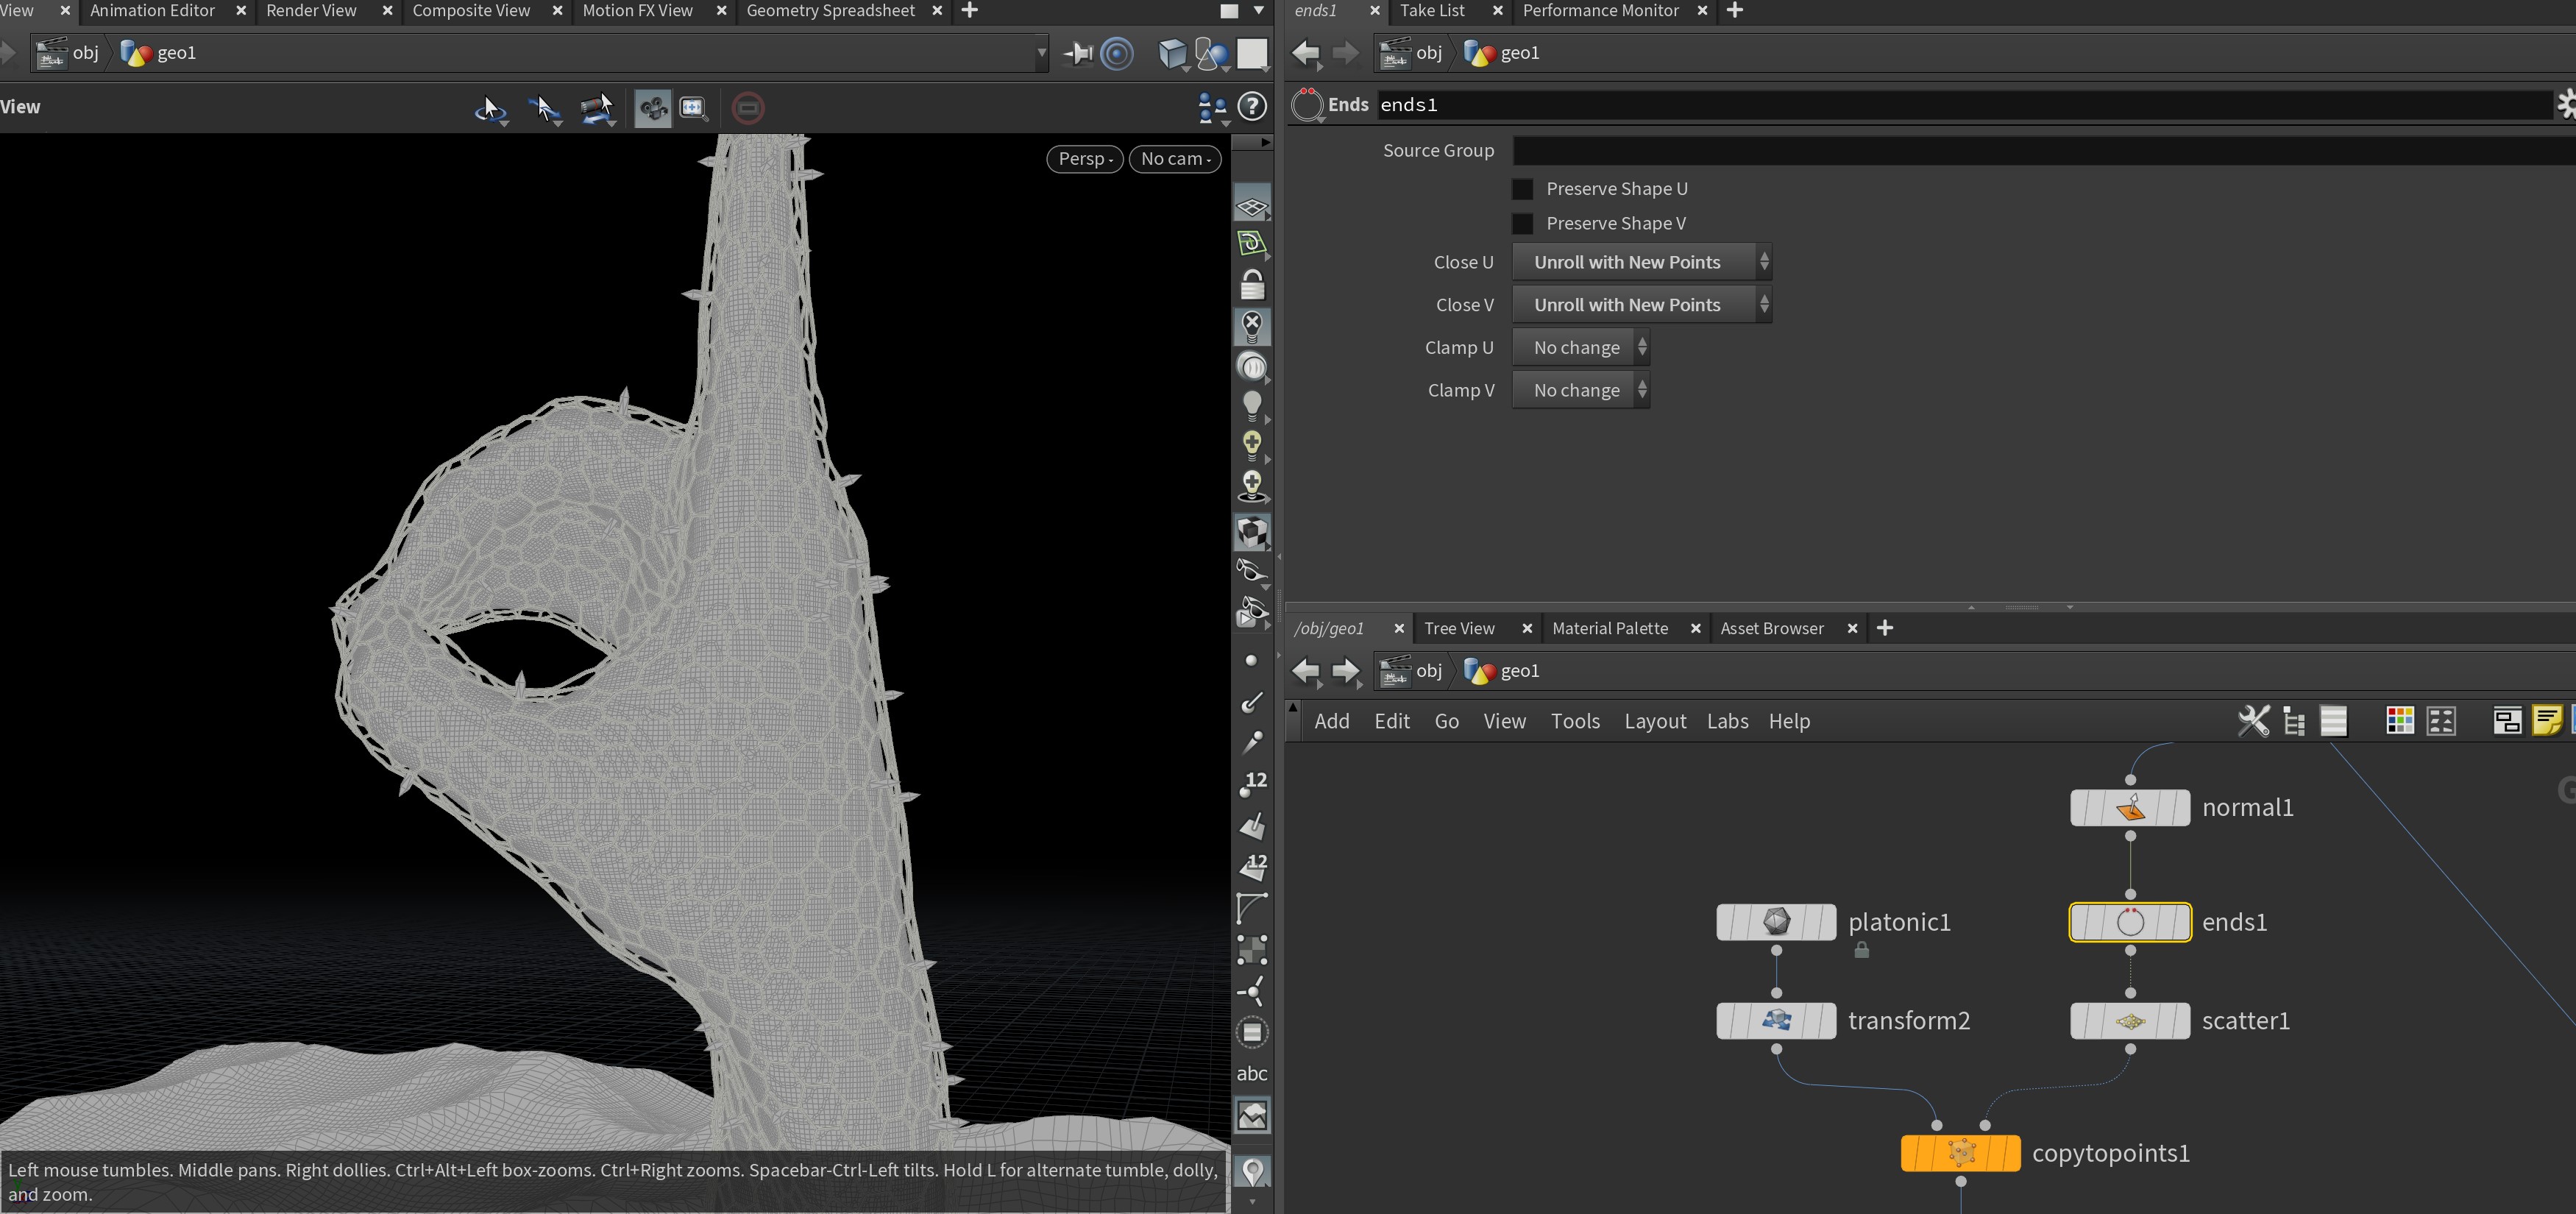Open the Close U dropdown

point(1641,262)
